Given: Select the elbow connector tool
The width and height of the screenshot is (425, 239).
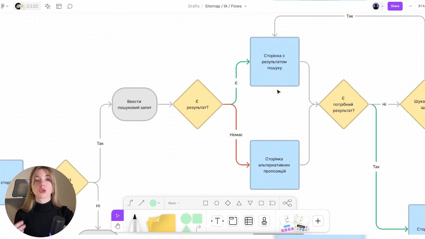Looking at the screenshot, I should point(130,203).
